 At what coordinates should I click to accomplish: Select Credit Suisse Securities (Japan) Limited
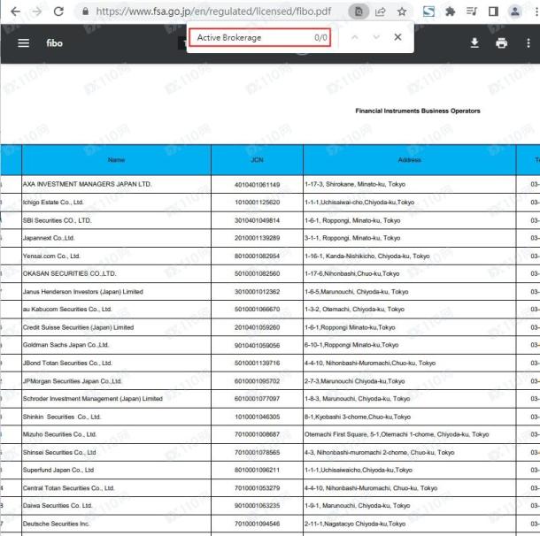pyautogui.click(x=116, y=327)
